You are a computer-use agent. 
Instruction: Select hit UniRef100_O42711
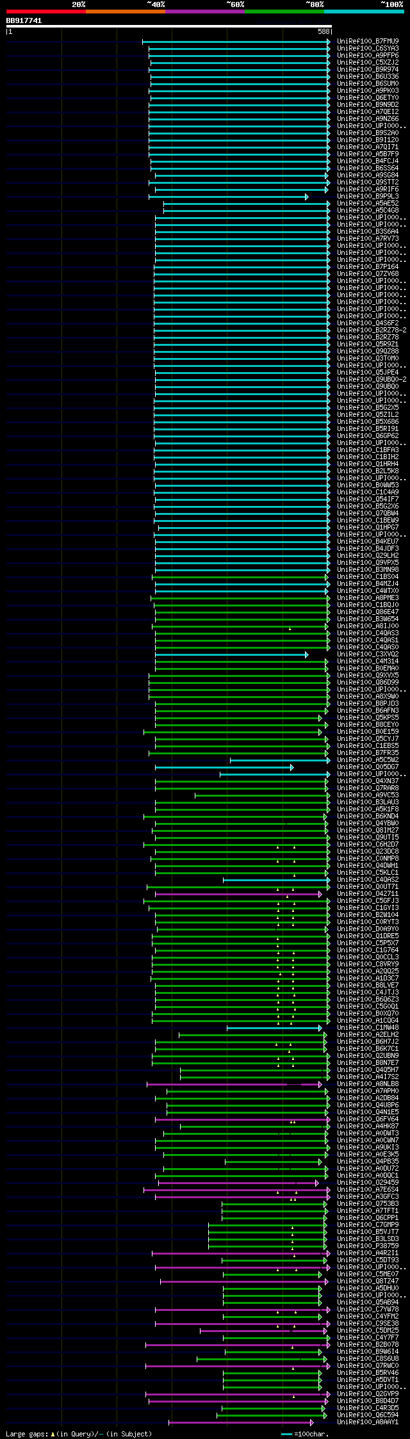click(368, 893)
